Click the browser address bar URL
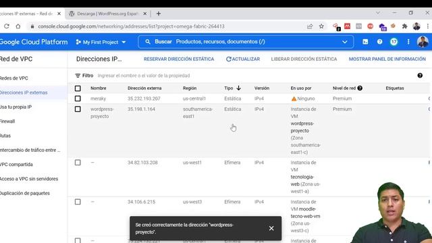Screen dimensions: 432x243 pos(131,26)
